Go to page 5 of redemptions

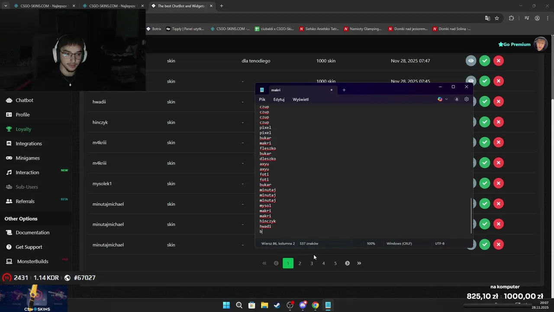click(335, 263)
